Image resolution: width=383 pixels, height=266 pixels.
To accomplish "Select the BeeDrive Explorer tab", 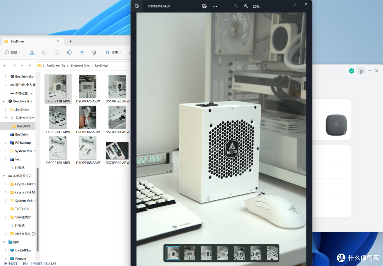I will (x=32, y=41).
